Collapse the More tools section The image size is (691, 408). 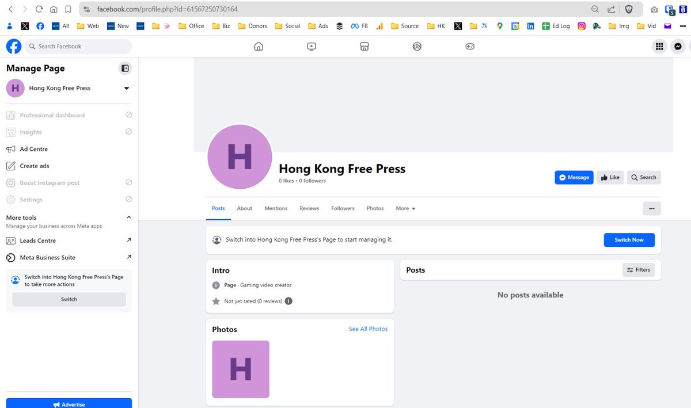128,218
